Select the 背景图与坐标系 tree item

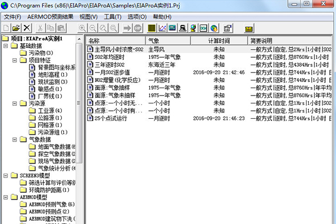pos(52,67)
